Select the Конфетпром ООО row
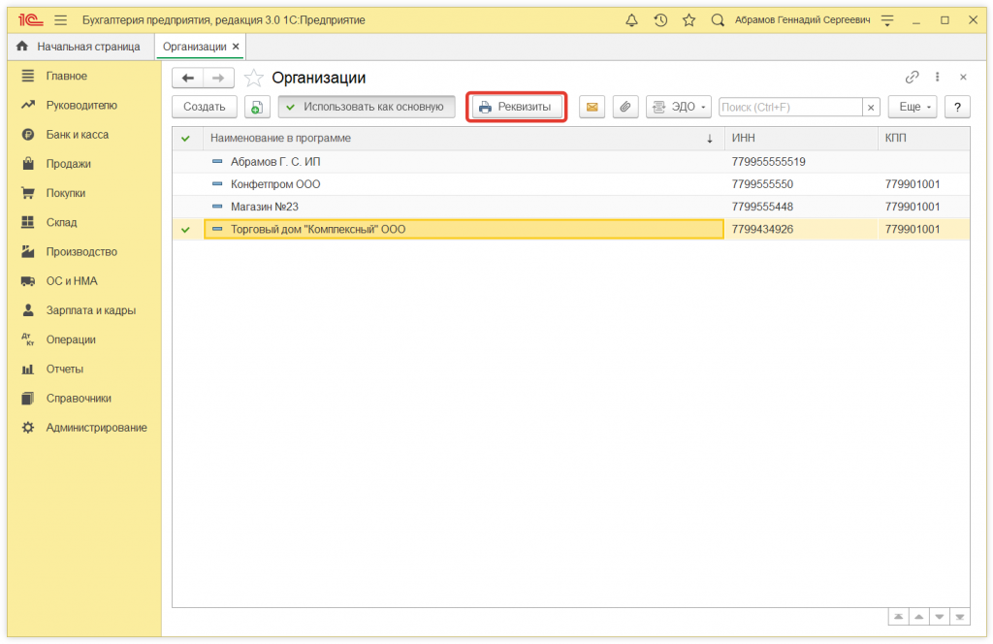The image size is (993, 644). [x=275, y=184]
